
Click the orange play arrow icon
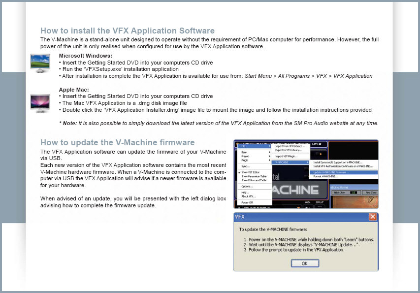click(x=321, y=154)
